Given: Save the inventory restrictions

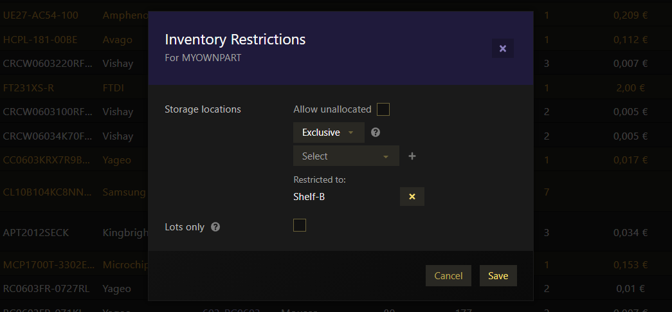Looking at the screenshot, I should [x=498, y=275].
